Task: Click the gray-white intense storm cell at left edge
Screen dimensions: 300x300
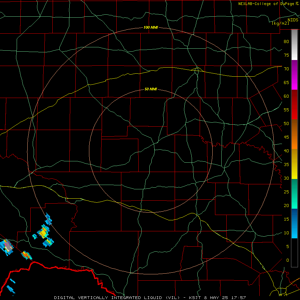Action: (7, 247)
